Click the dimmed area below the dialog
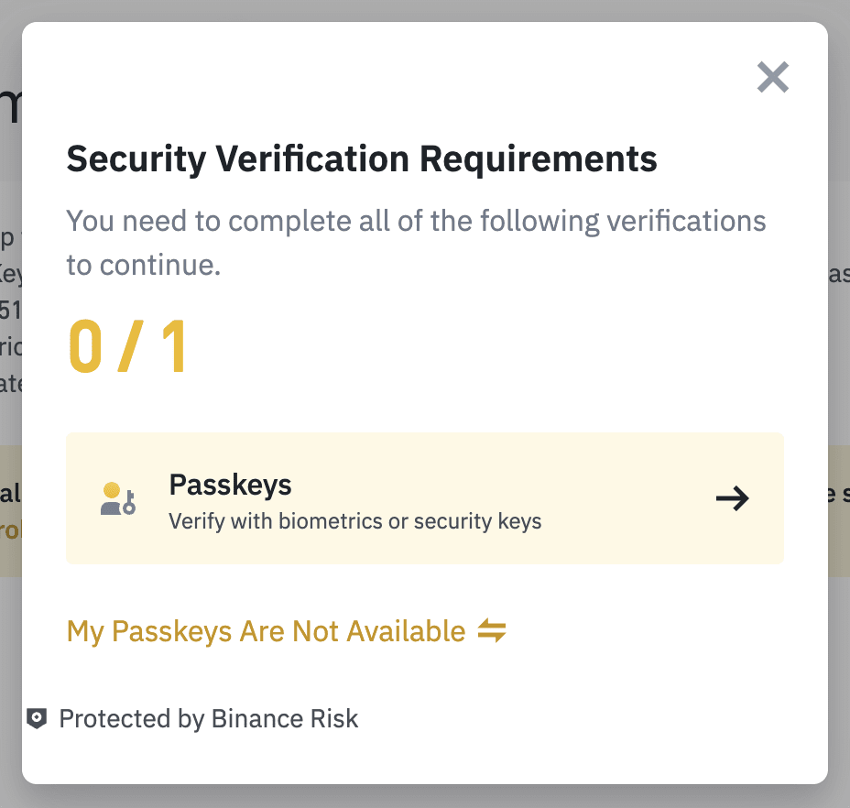Image resolution: width=850 pixels, height=808 pixels. coord(425,796)
